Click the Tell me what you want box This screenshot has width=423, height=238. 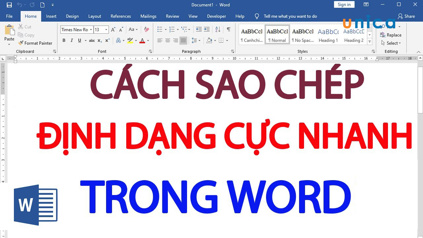coord(290,16)
